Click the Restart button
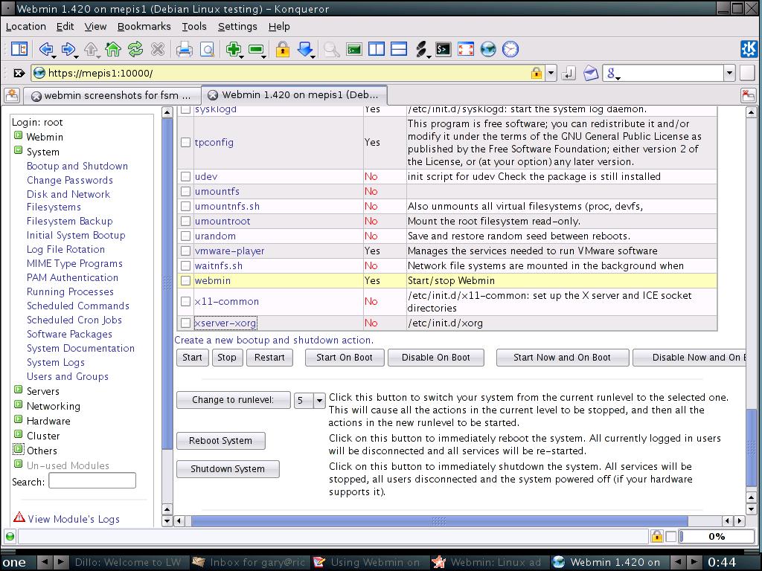The height and width of the screenshot is (571, 762). (269, 358)
